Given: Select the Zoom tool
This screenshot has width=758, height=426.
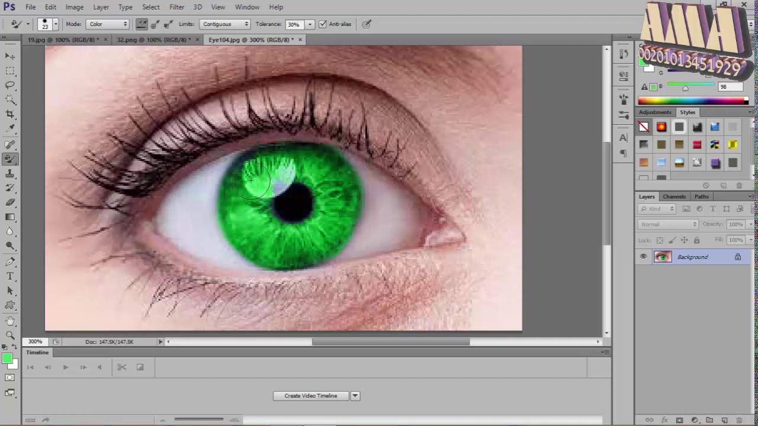Looking at the screenshot, I should click(x=10, y=335).
